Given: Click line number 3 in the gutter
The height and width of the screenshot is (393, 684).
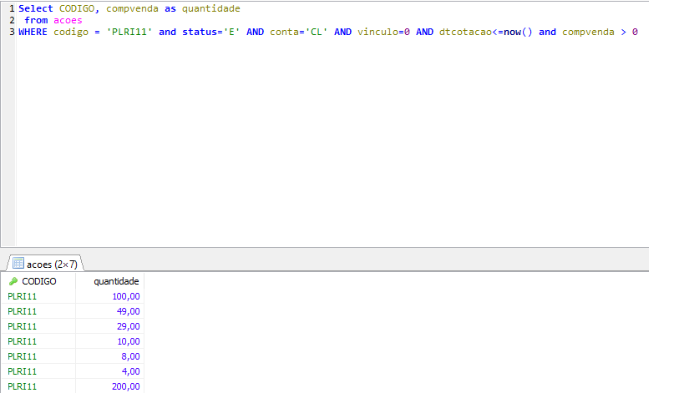Looking at the screenshot, I should [x=12, y=33].
